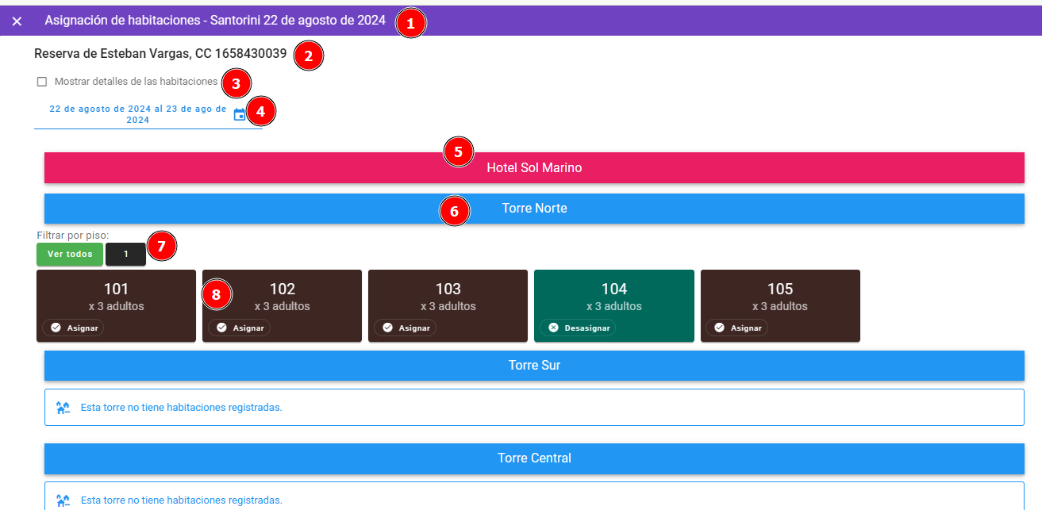1042x510 pixels.
Task: Filter rooms by floor 1
Action: [125, 255]
